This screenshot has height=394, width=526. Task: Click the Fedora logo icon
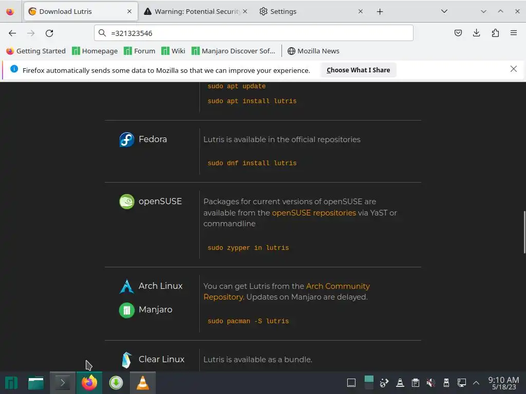coord(127,140)
